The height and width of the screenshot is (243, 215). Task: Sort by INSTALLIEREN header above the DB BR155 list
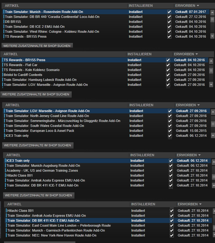point(141,6)
